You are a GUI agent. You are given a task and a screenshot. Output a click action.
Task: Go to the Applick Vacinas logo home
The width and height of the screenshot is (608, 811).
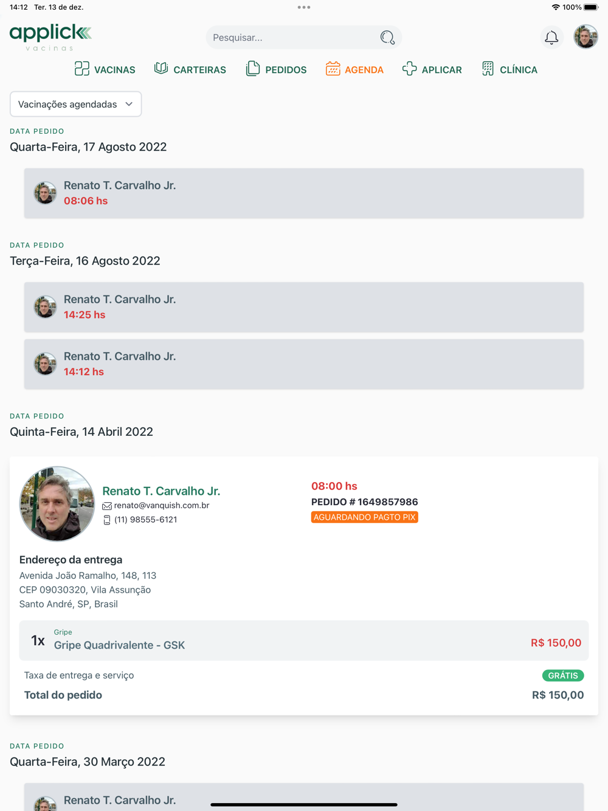[x=50, y=37]
